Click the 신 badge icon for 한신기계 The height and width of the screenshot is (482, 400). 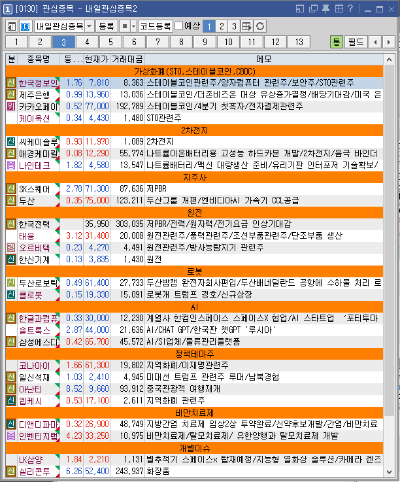pyautogui.click(x=11, y=259)
